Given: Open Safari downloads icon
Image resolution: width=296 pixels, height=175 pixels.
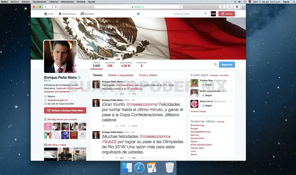Looking at the screenshot, I should 237,7.
